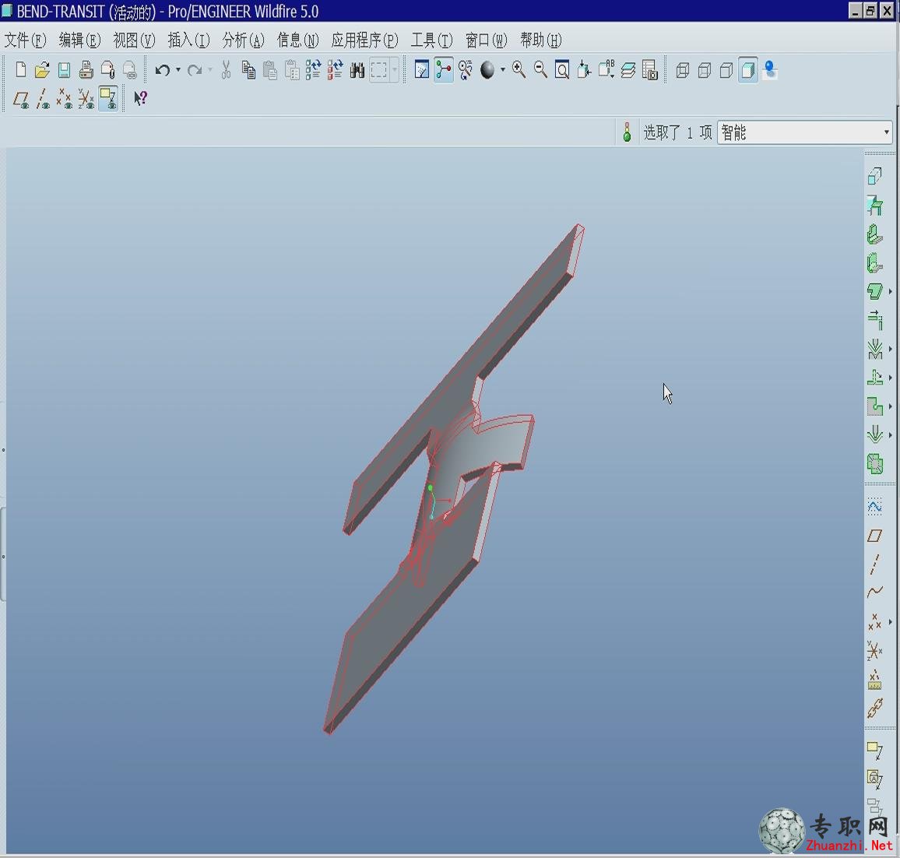
Task: Toggle the spin center display
Action: pyautogui.click(x=444, y=70)
